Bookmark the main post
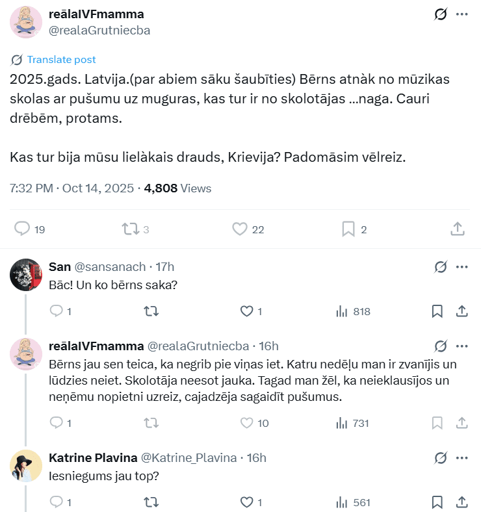The width and height of the screenshot is (481, 512). coord(348,229)
